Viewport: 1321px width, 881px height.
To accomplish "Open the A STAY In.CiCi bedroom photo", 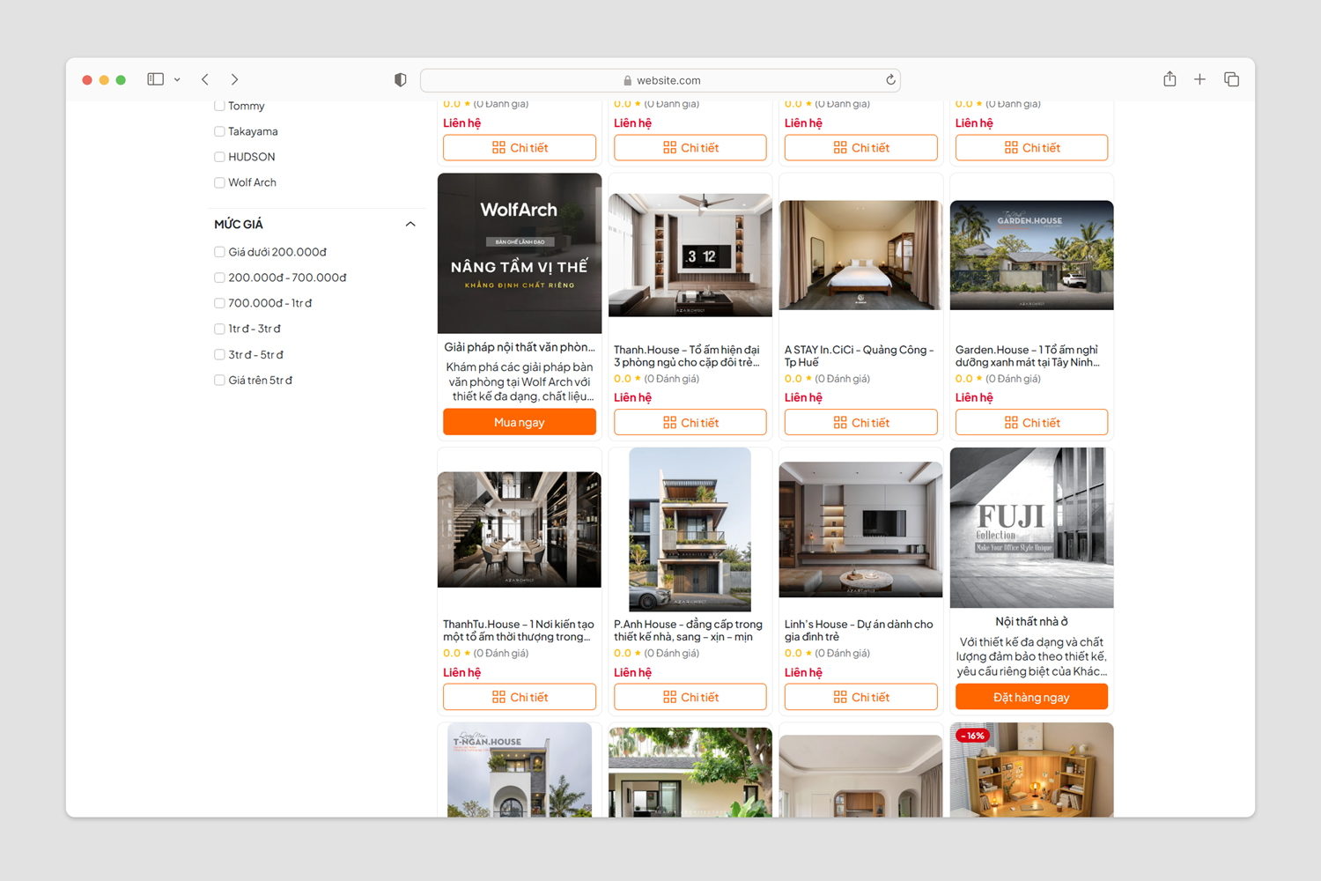I will pyautogui.click(x=860, y=255).
